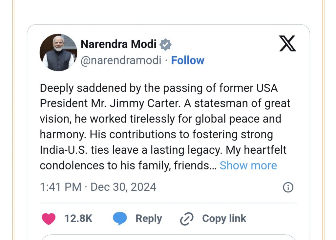Image resolution: width=336 pixels, height=240 pixels.
Task: Click the India-U.S. ties sentence in post
Action: click(x=131, y=150)
